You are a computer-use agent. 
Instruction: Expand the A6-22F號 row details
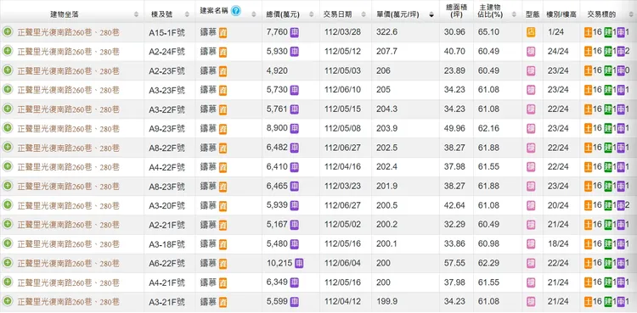coord(8,263)
